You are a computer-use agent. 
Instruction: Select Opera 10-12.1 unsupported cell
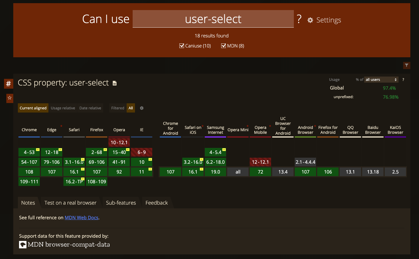point(119,142)
